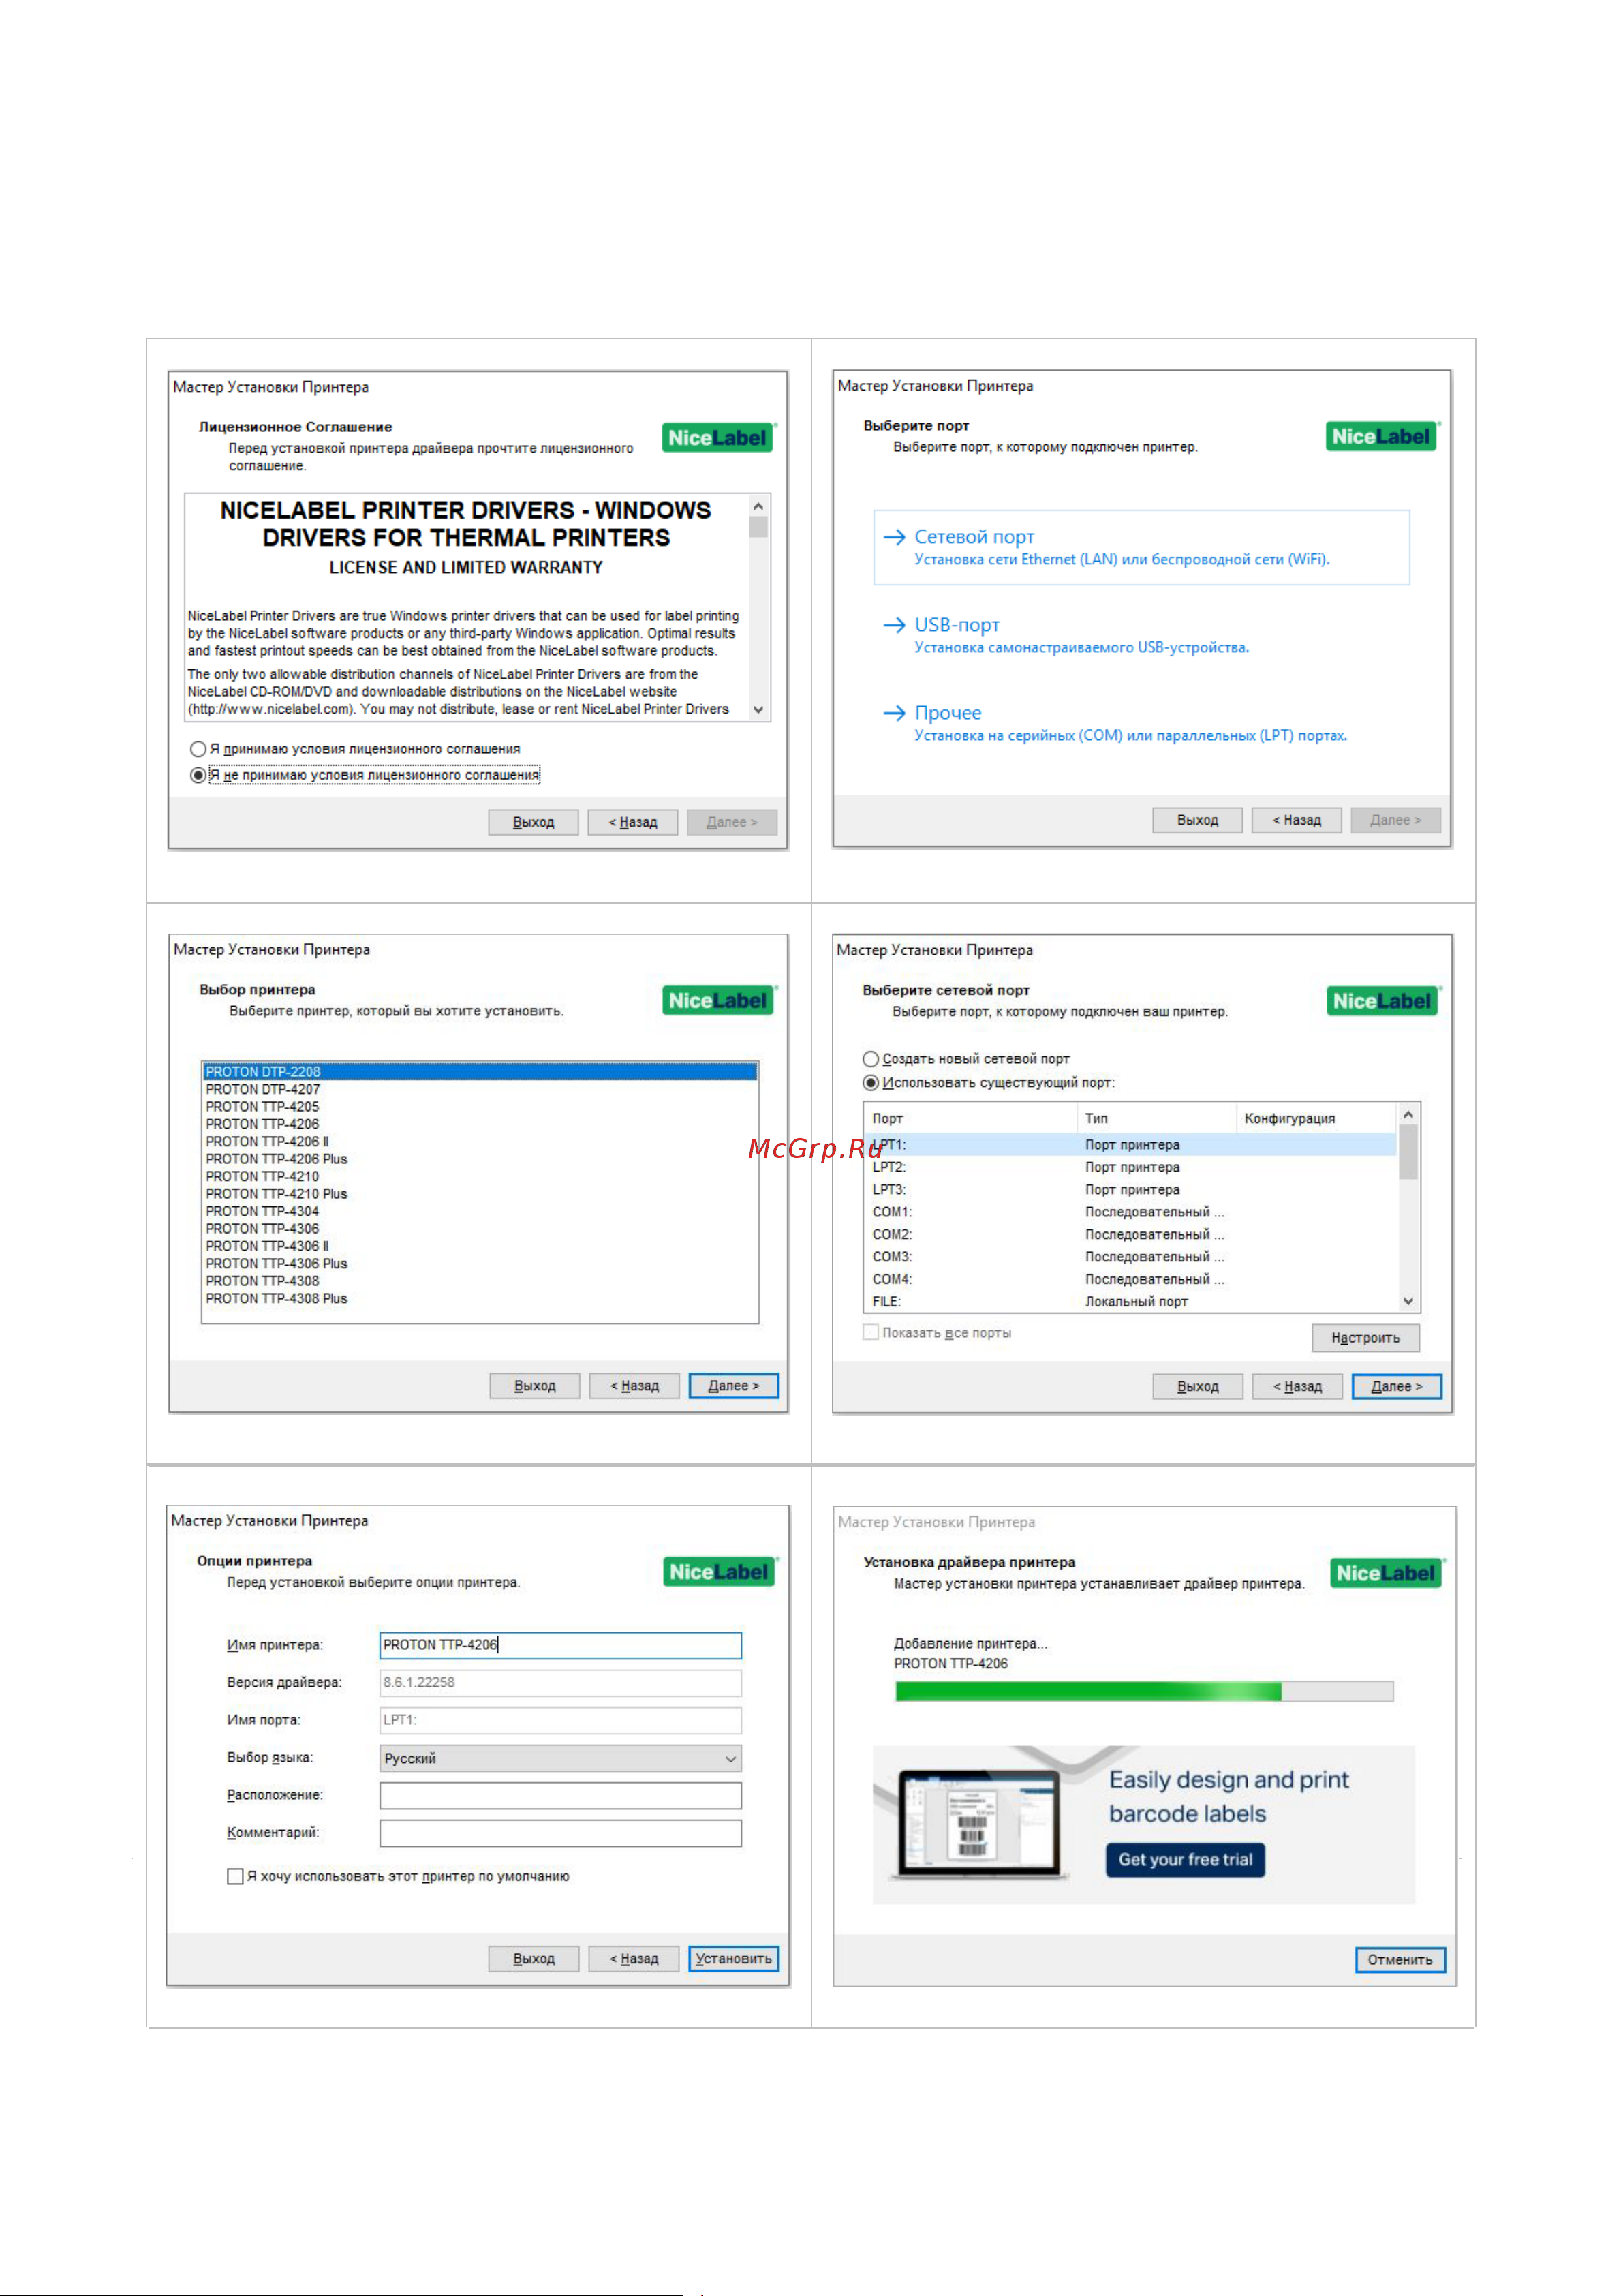Select the COM1: port row
This screenshot has height=2296, width=1623.
(1130, 1212)
